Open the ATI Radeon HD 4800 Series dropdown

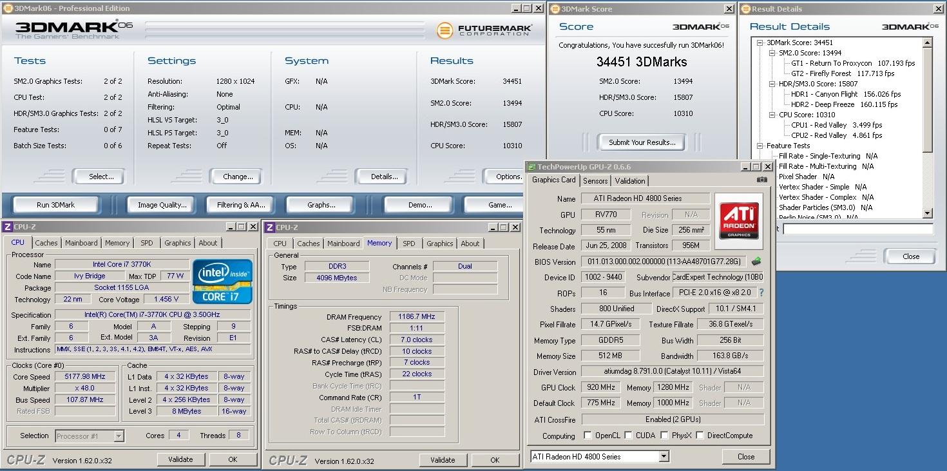[664, 457]
